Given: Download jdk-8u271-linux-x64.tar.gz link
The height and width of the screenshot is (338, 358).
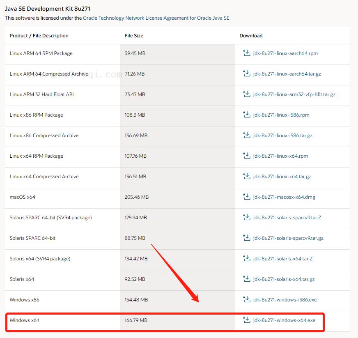Looking at the screenshot, I should click(282, 177).
